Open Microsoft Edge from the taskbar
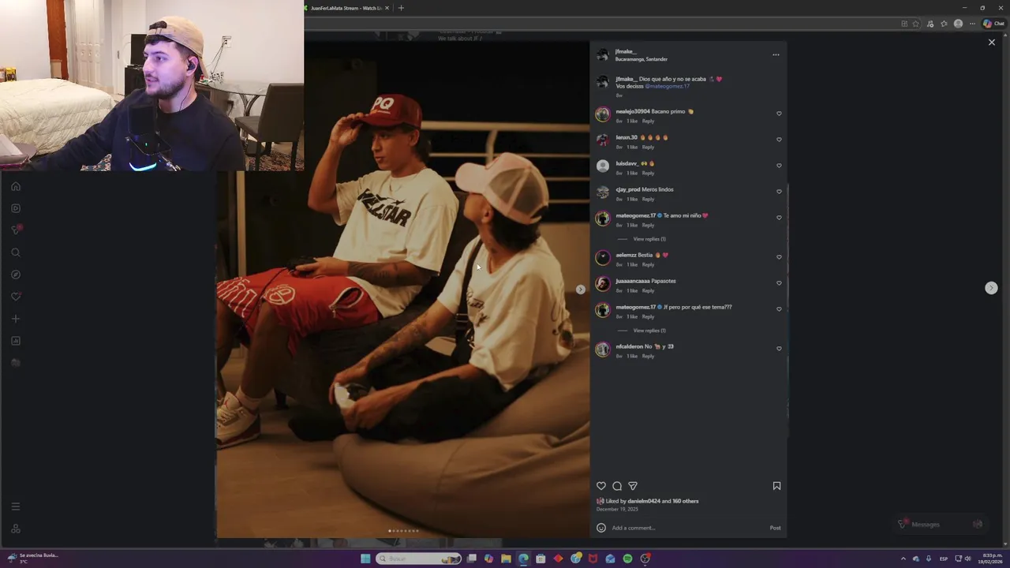 point(523,559)
